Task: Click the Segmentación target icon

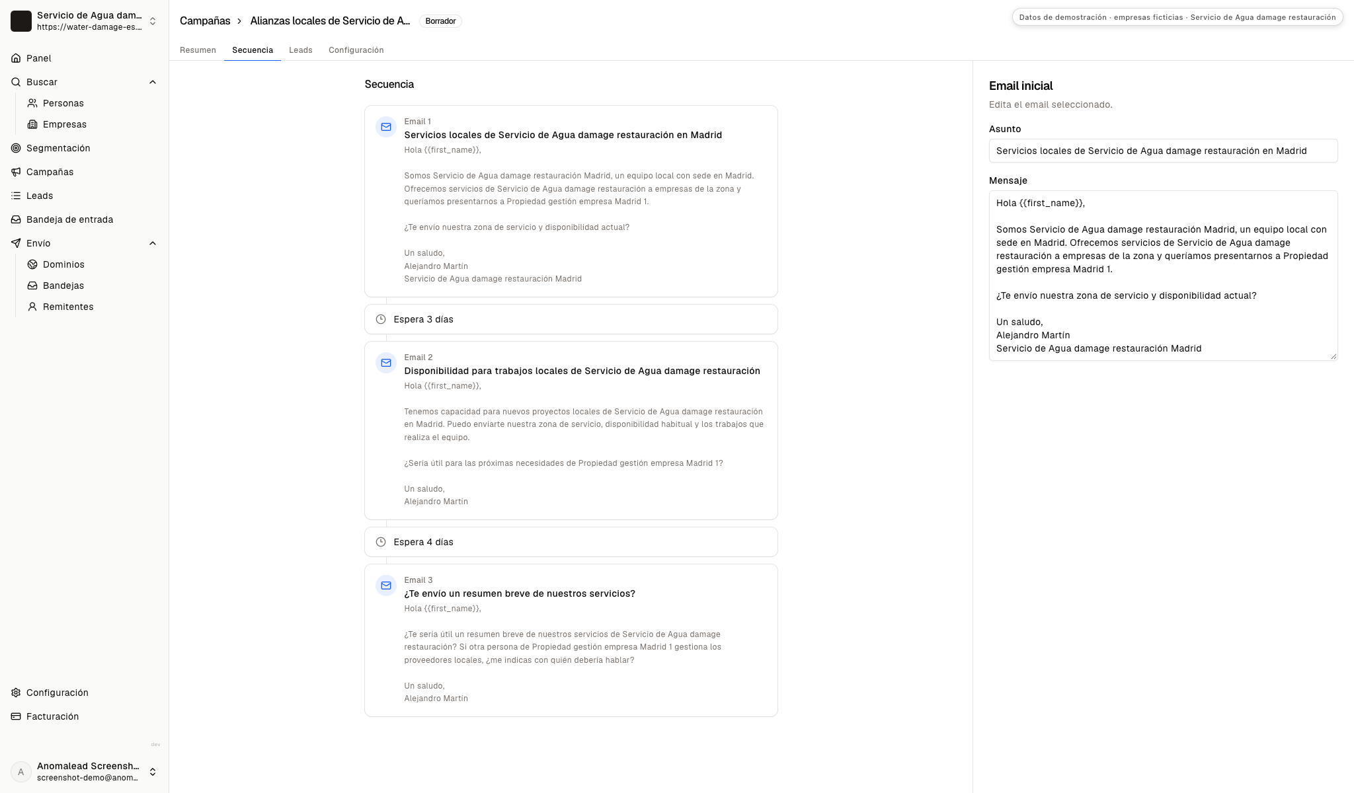Action: tap(16, 148)
